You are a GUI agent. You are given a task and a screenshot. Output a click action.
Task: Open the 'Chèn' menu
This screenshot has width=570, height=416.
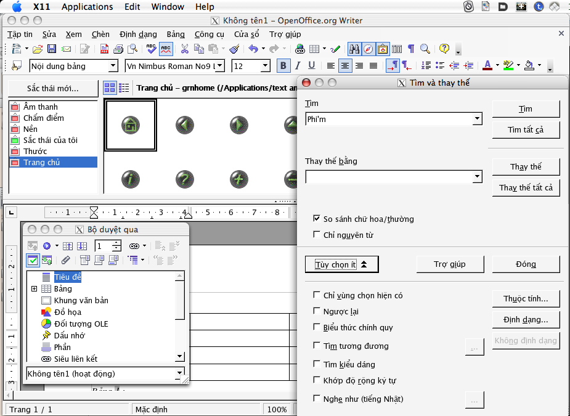pyautogui.click(x=100, y=34)
